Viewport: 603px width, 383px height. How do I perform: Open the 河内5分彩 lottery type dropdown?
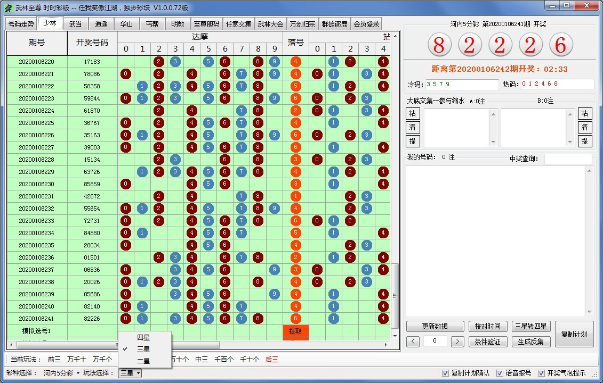(x=61, y=373)
